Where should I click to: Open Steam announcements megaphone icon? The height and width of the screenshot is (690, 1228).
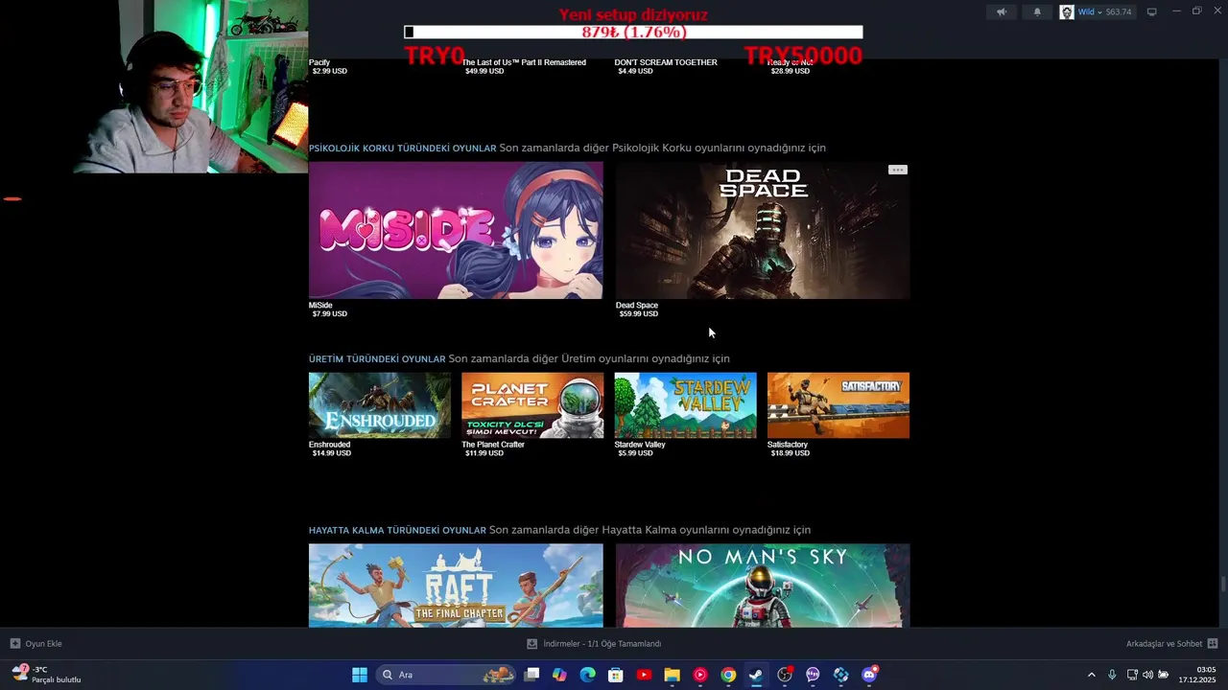click(1002, 12)
